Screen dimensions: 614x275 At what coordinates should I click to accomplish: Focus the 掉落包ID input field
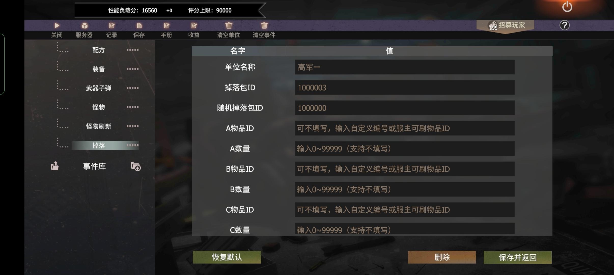[405, 88]
